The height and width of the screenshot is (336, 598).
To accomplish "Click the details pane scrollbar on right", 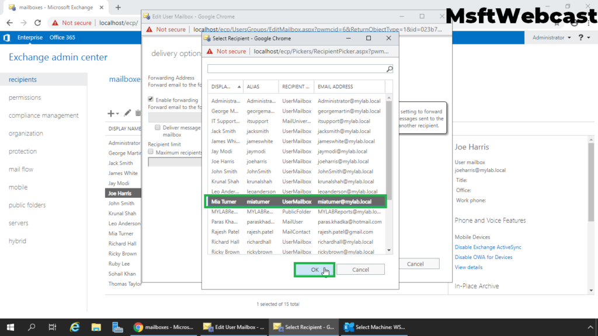I will (x=591, y=181).
